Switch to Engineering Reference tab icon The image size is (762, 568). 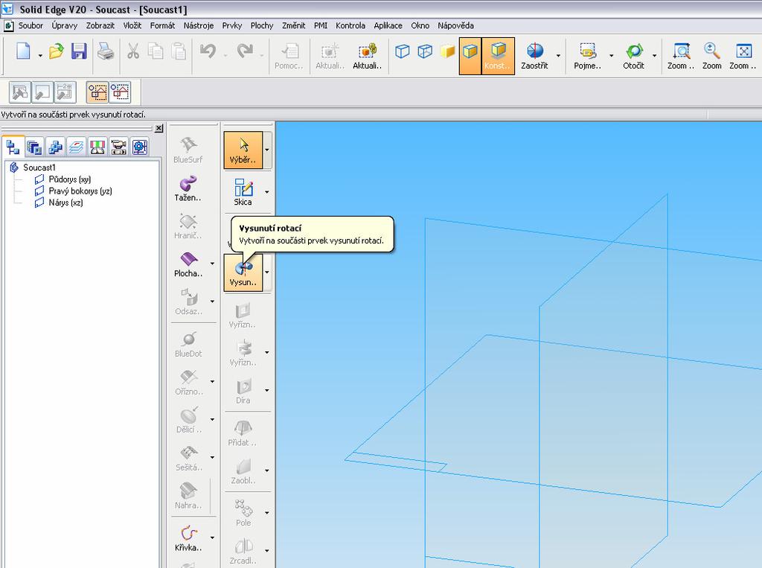[139, 147]
